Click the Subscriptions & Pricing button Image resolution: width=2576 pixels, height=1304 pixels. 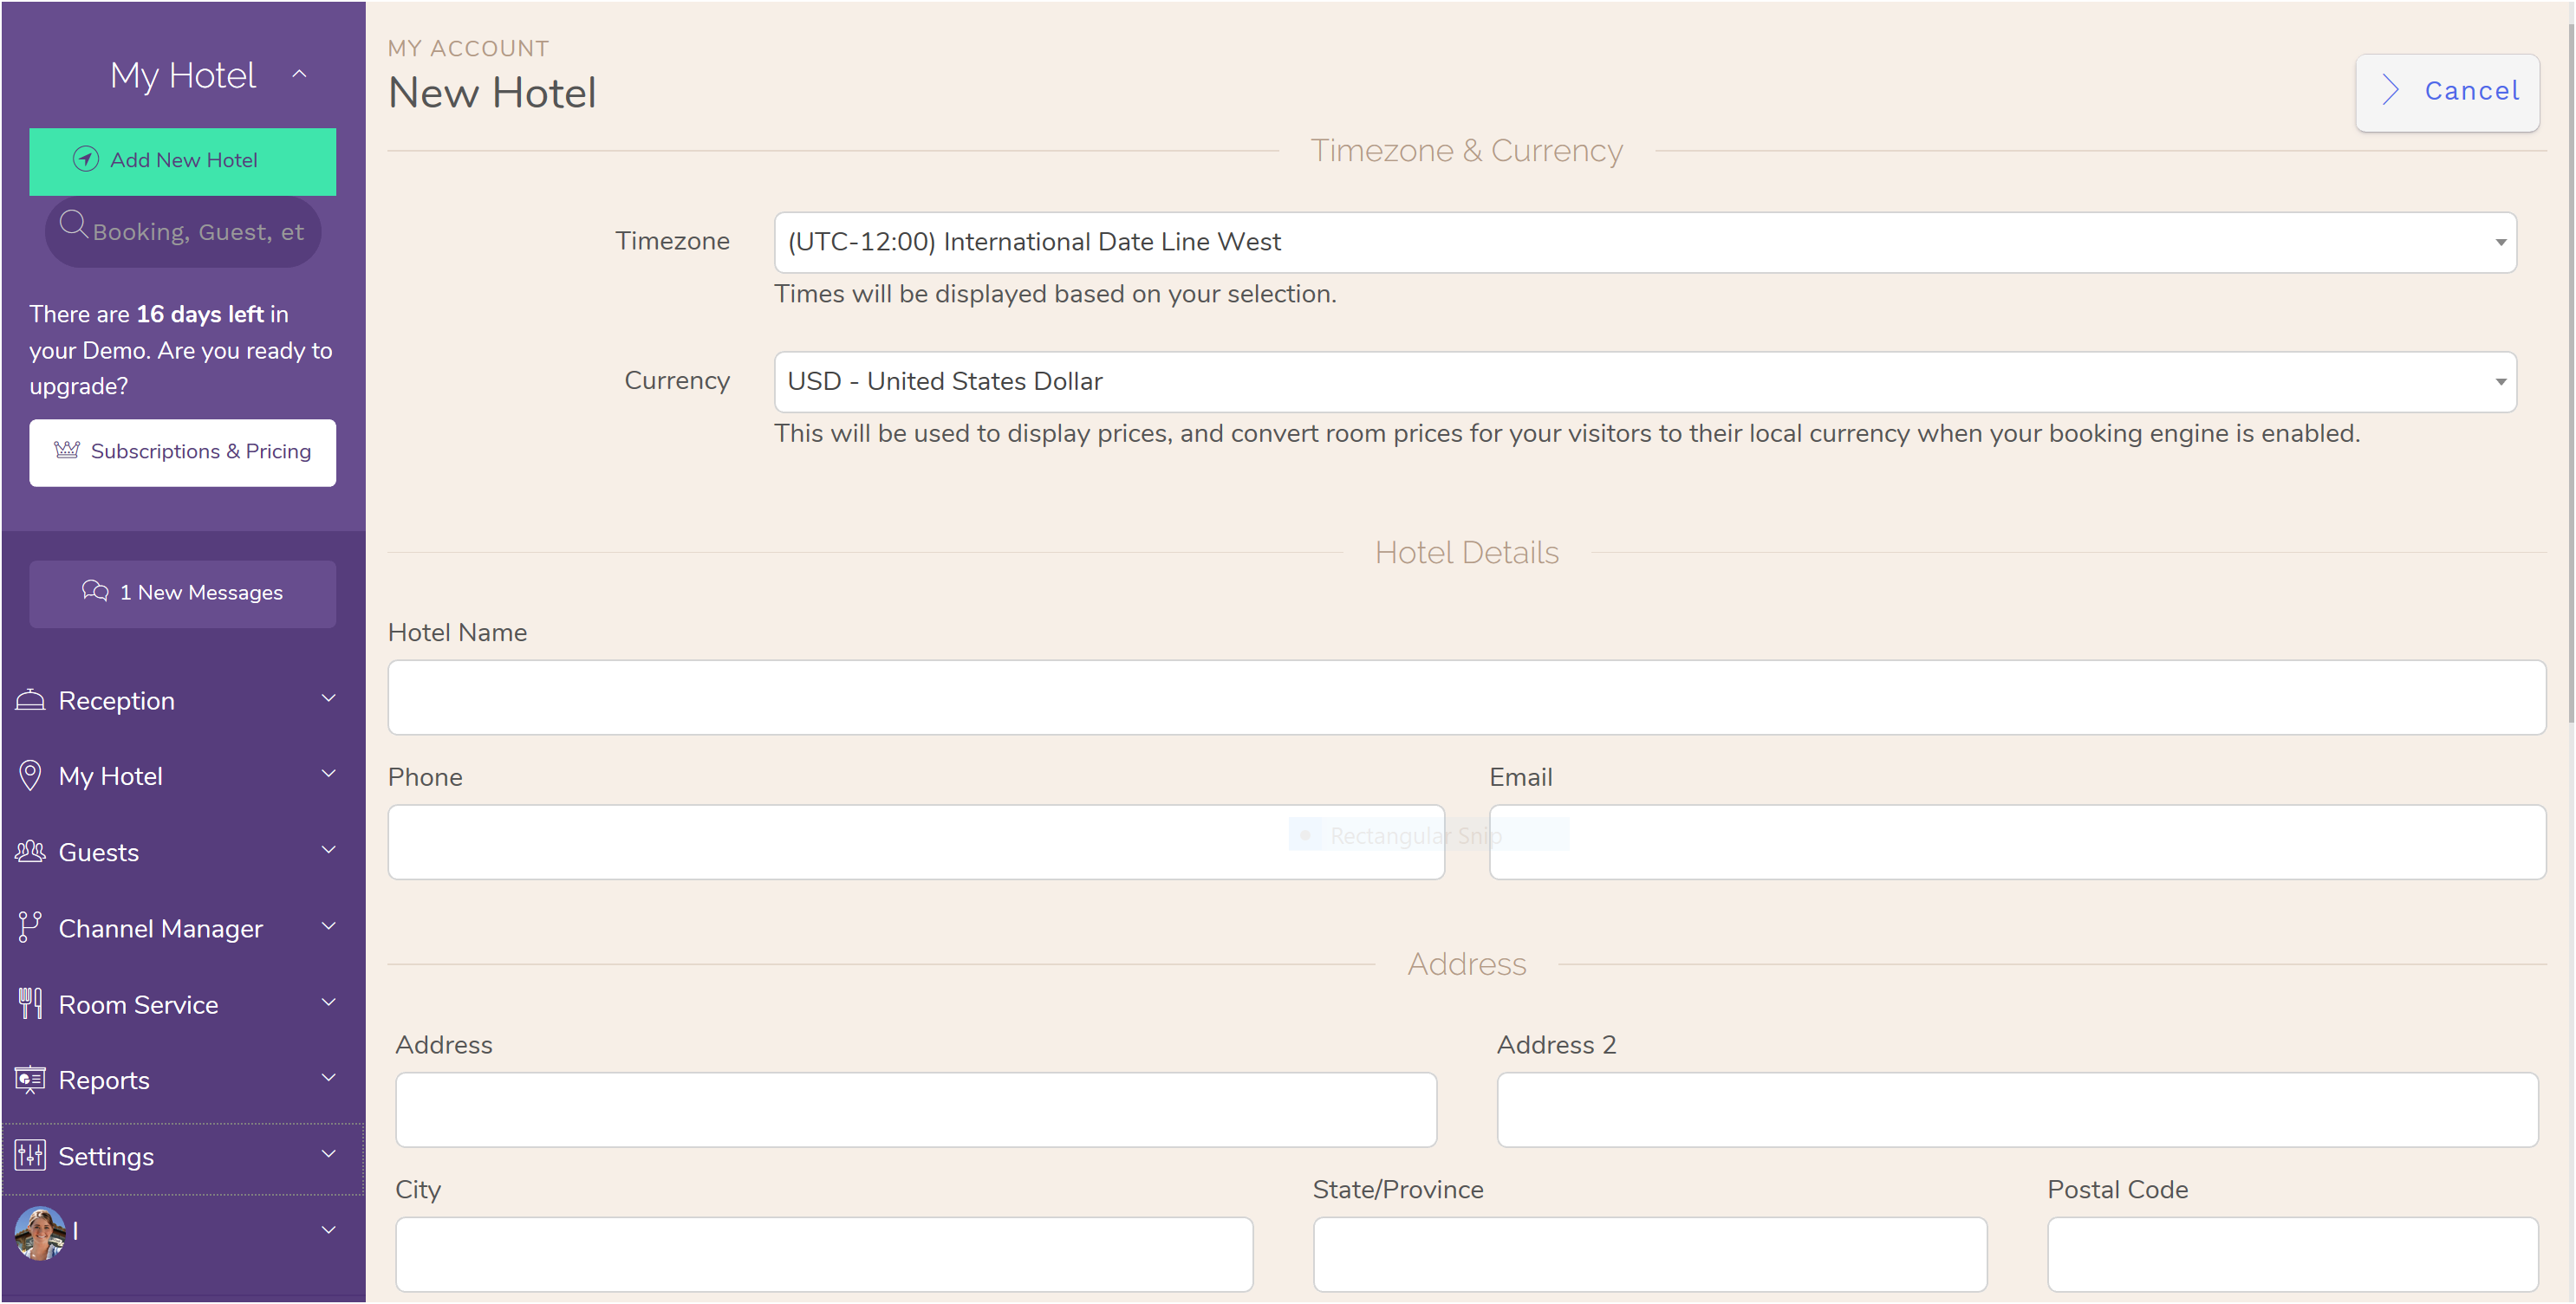pos(185,451)
